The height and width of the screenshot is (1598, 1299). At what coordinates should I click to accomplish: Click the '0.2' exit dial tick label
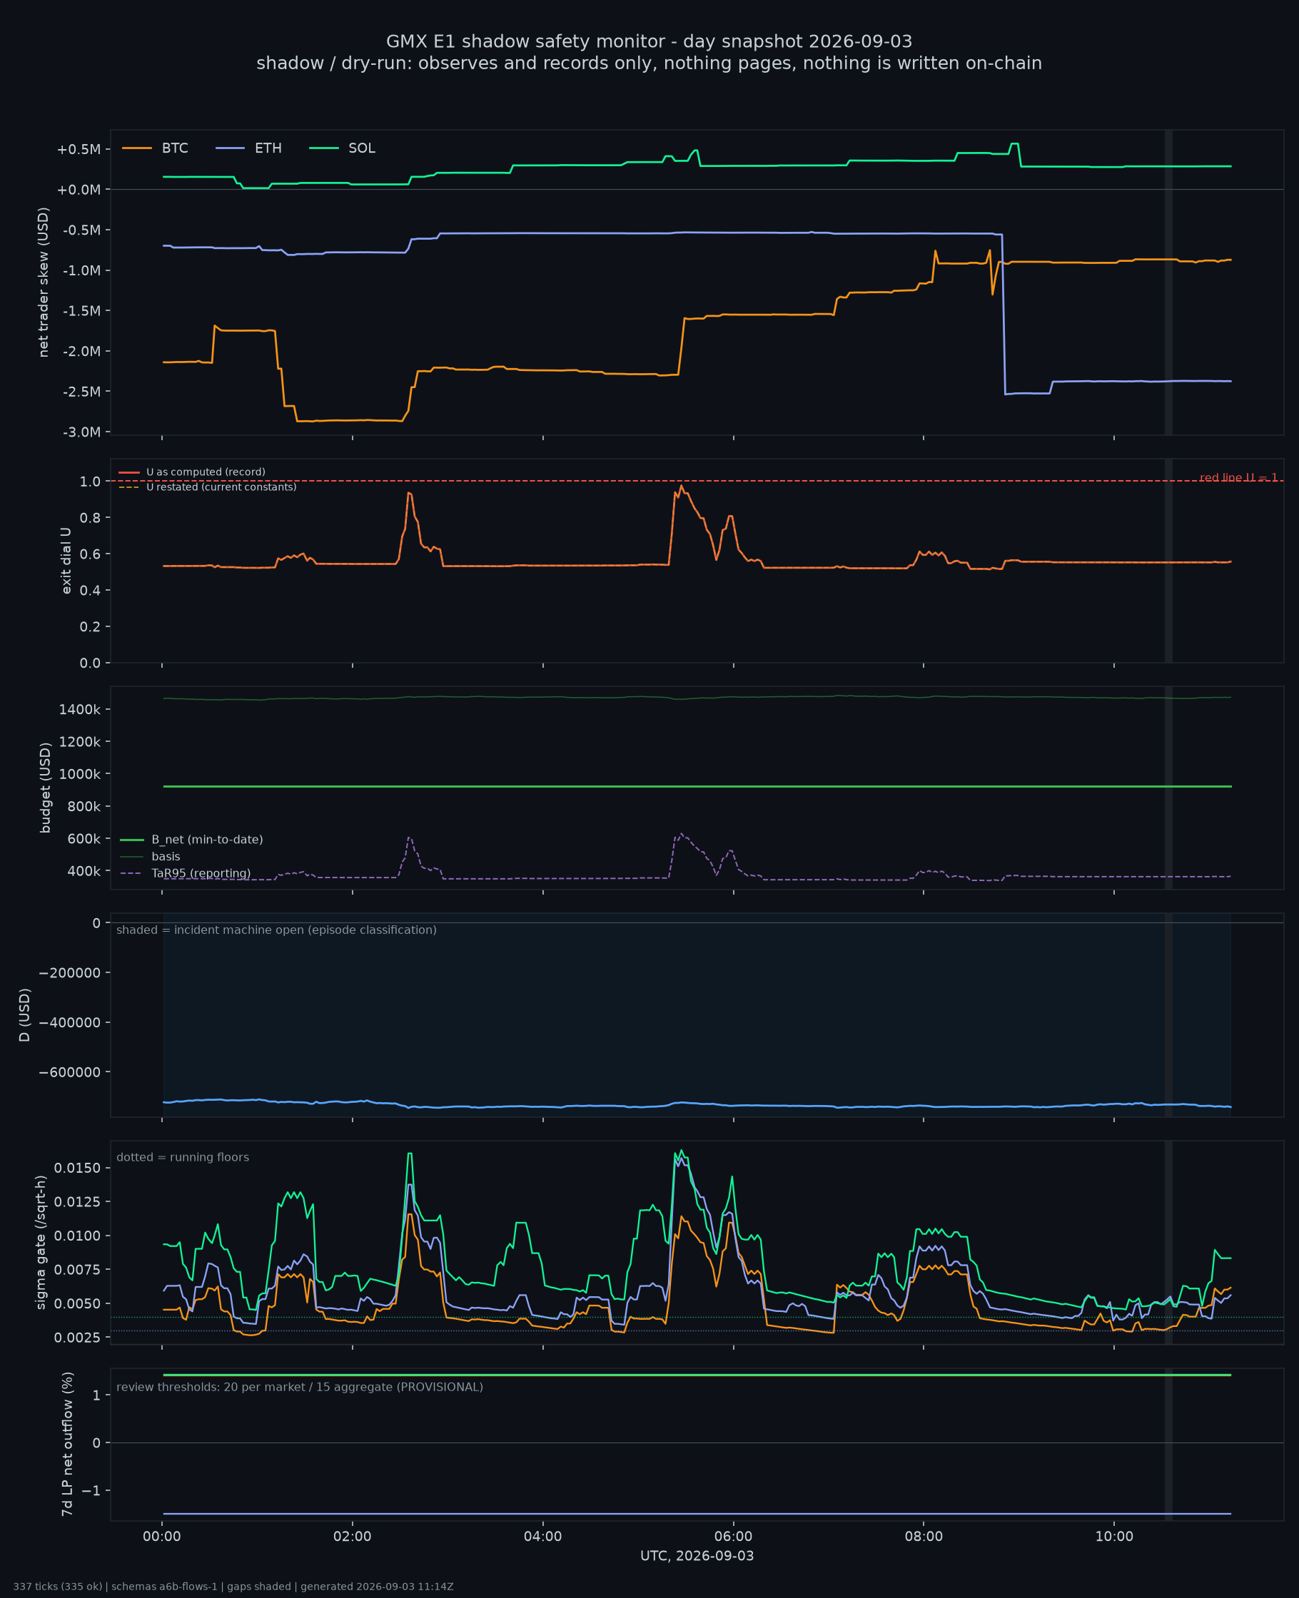[x=90, y=626]
